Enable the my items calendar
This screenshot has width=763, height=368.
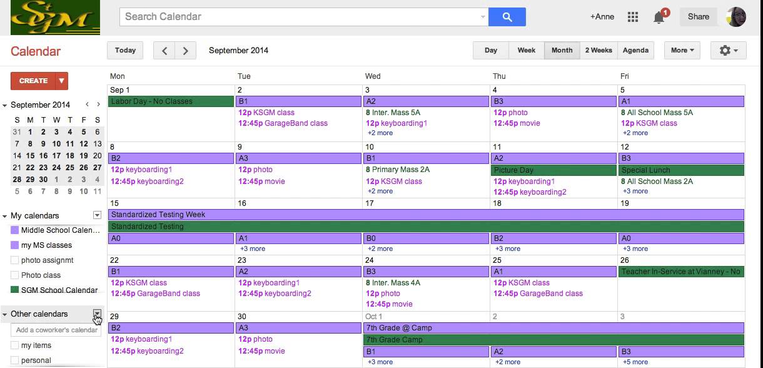pos(15,345)
